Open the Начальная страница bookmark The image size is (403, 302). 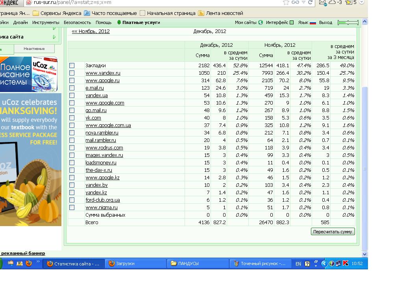point(168,13)
